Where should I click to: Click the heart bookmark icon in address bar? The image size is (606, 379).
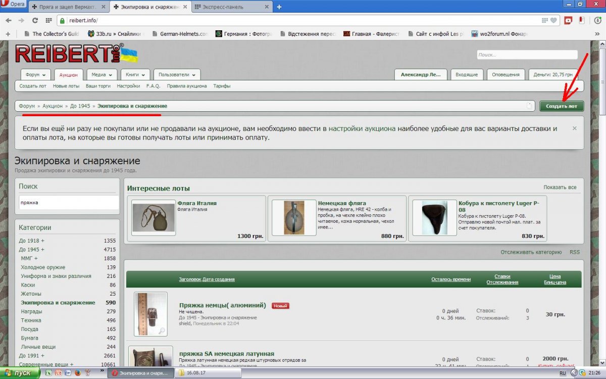click(553, 21)
